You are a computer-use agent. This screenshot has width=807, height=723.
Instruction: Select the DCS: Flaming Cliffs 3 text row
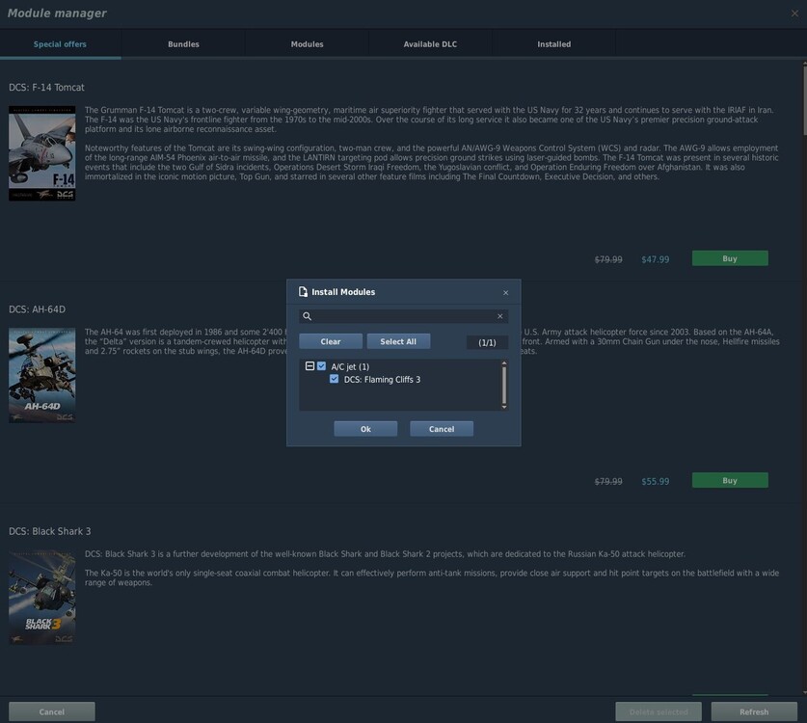click(382, 379)
